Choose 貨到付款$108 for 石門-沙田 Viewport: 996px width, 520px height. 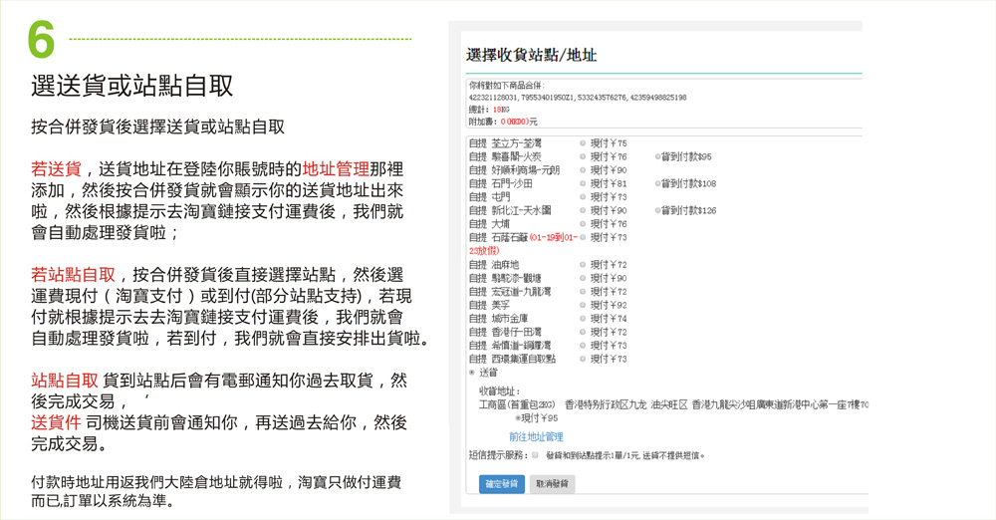pos(658,184)
